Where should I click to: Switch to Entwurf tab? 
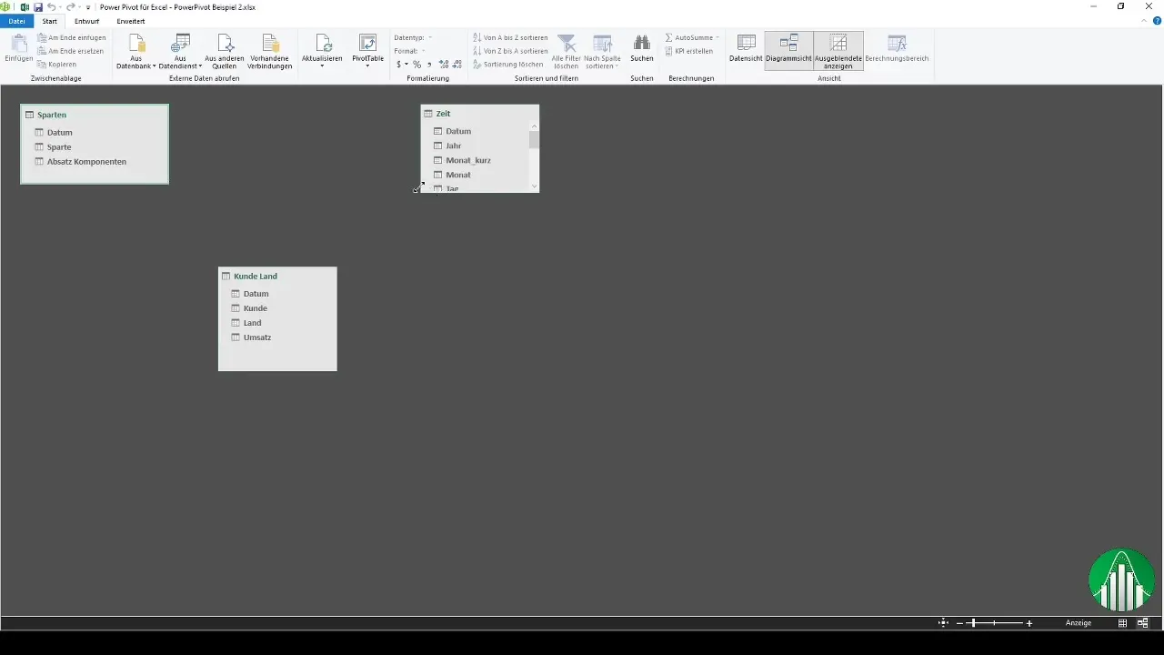(x=87, y=21)
